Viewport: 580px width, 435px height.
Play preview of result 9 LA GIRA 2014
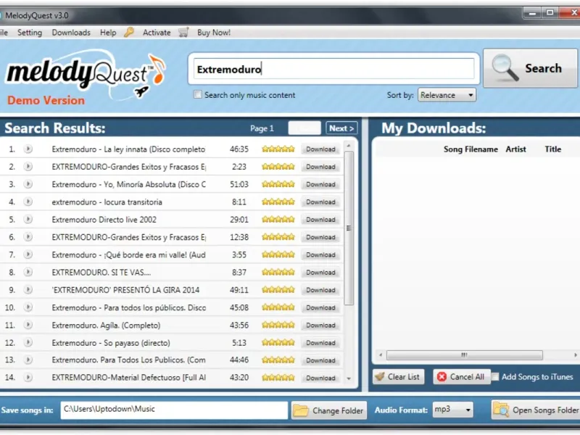[28, 289]
